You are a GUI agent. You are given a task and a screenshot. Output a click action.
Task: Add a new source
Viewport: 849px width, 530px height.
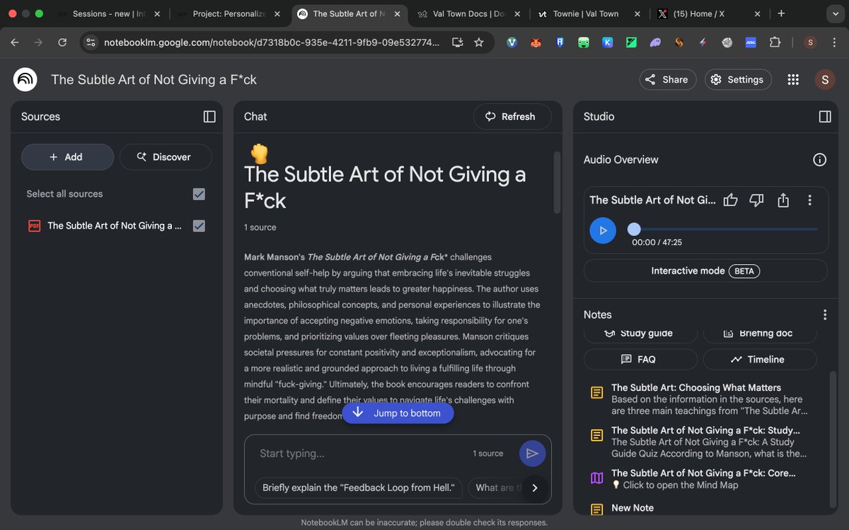pos(67,157)
